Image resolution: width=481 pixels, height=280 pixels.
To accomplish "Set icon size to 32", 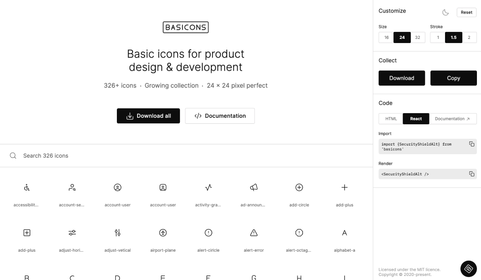I will [417, 38].
